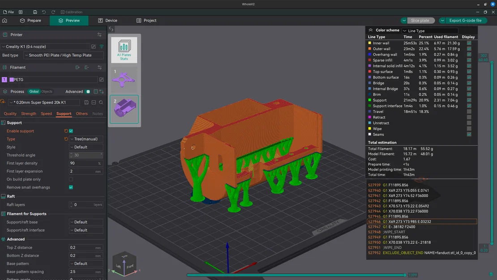Viewport: 497px width, 280px height.
Task: Toggle the Enable support checkbox
Action: click(71, 131)
